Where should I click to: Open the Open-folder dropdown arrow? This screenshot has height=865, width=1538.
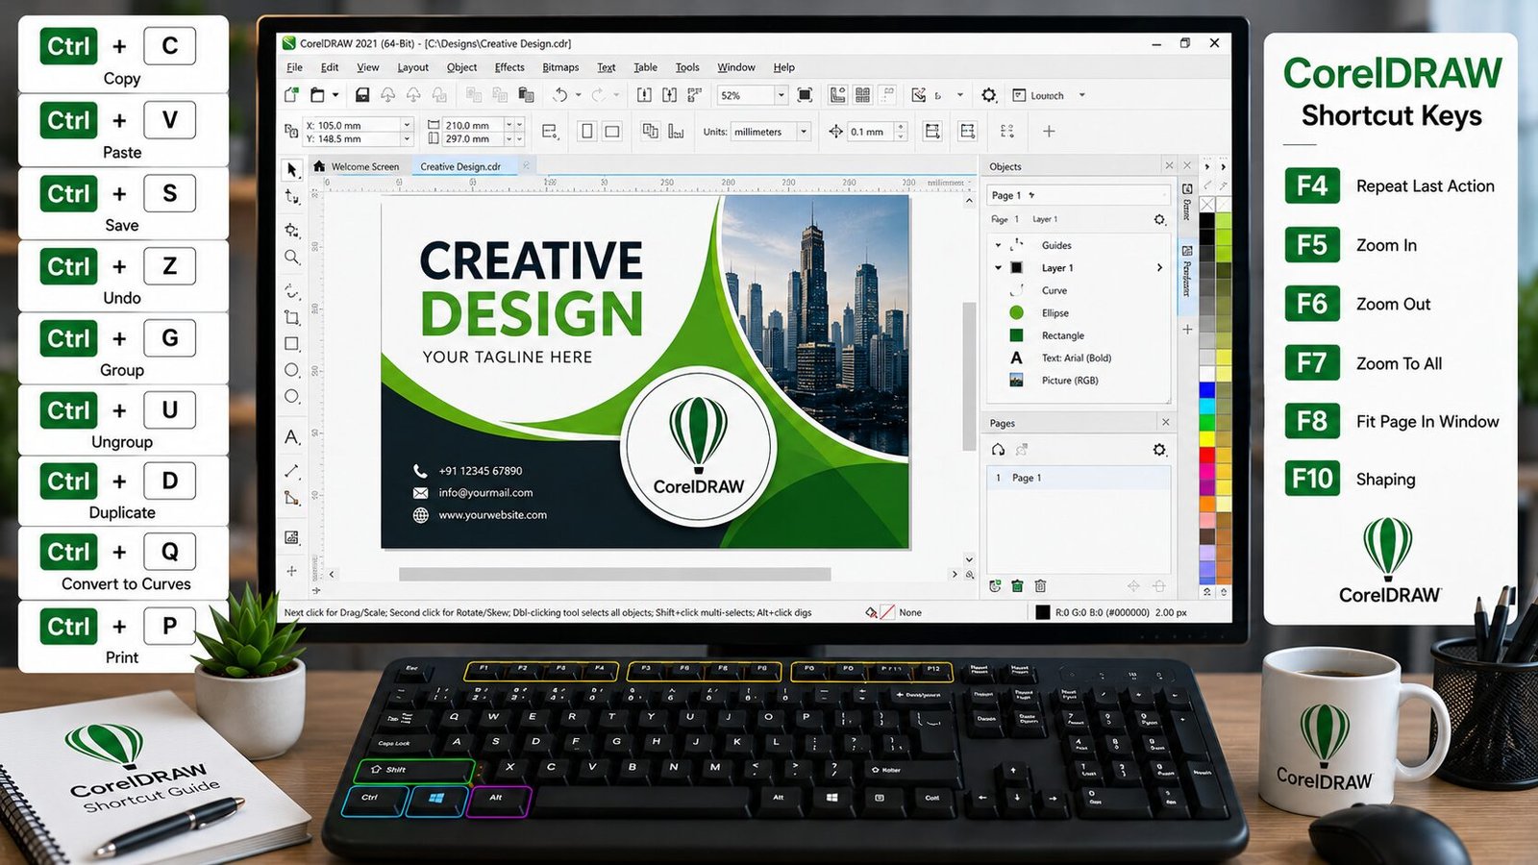coord(335,95)
